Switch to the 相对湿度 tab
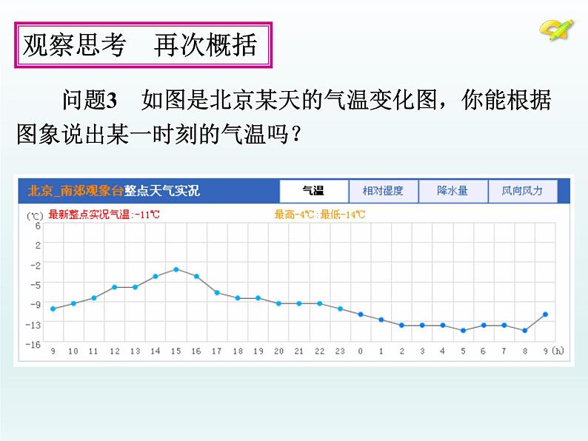588x441 pixels. pyautogui.click(x=383, y=191)
